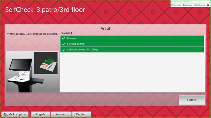Click the checkmark icon next to Lincoln

tap(64, 38)
